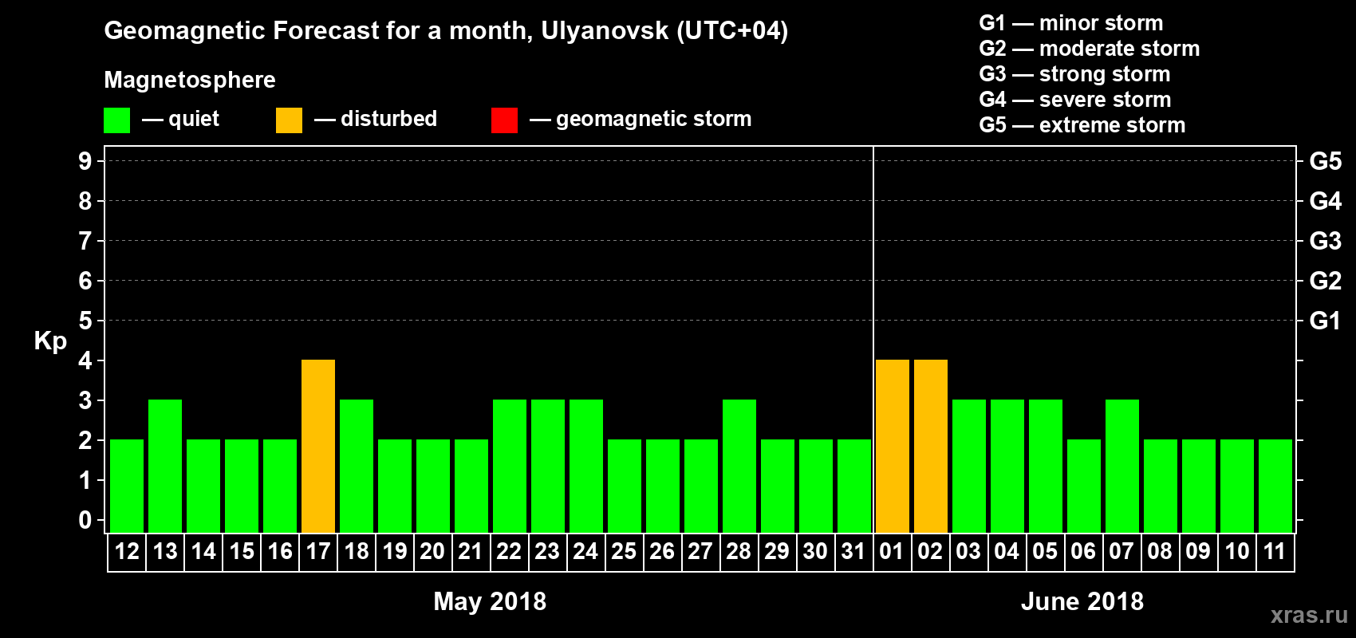Viewport: 1356px width, 638px height.
Task: Click the G5 label on right axis
Action: 1325,161
